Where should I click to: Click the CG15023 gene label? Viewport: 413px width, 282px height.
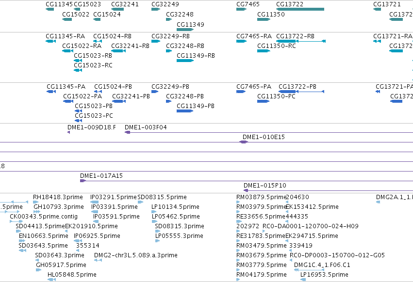coord(87,4)
